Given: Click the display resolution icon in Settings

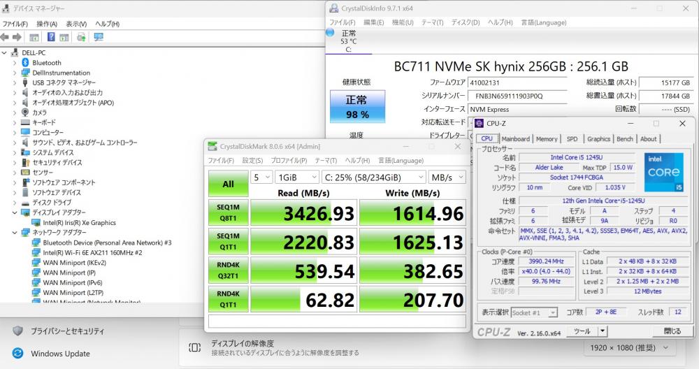Looking at the screenshot, I should point(195,347).
